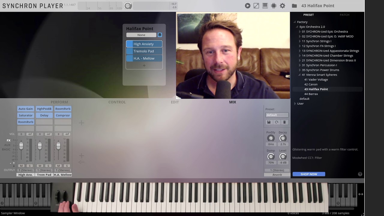The image size is (384, 216).
Task: Click the PreDly knob
Action: coord(271,138)
